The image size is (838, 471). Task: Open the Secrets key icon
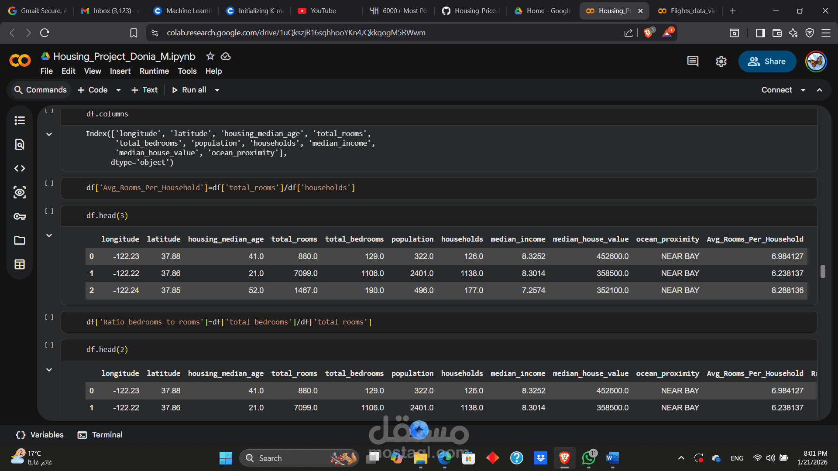coord(20,216)
